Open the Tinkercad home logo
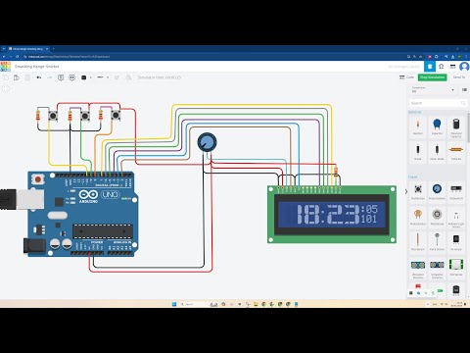Viewport: 470px width, 353px height. coord(5,67)
